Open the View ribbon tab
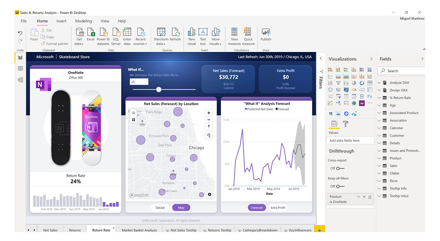This screenshot has width=440, height=241. click(x=105, y=21)
